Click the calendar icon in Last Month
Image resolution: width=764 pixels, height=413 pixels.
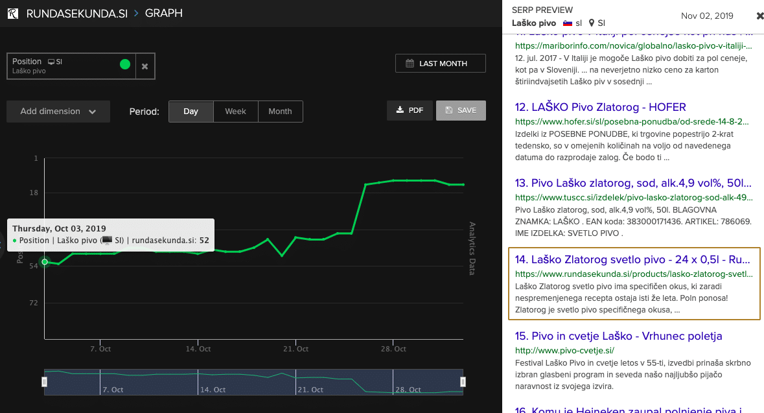point(410,64)
